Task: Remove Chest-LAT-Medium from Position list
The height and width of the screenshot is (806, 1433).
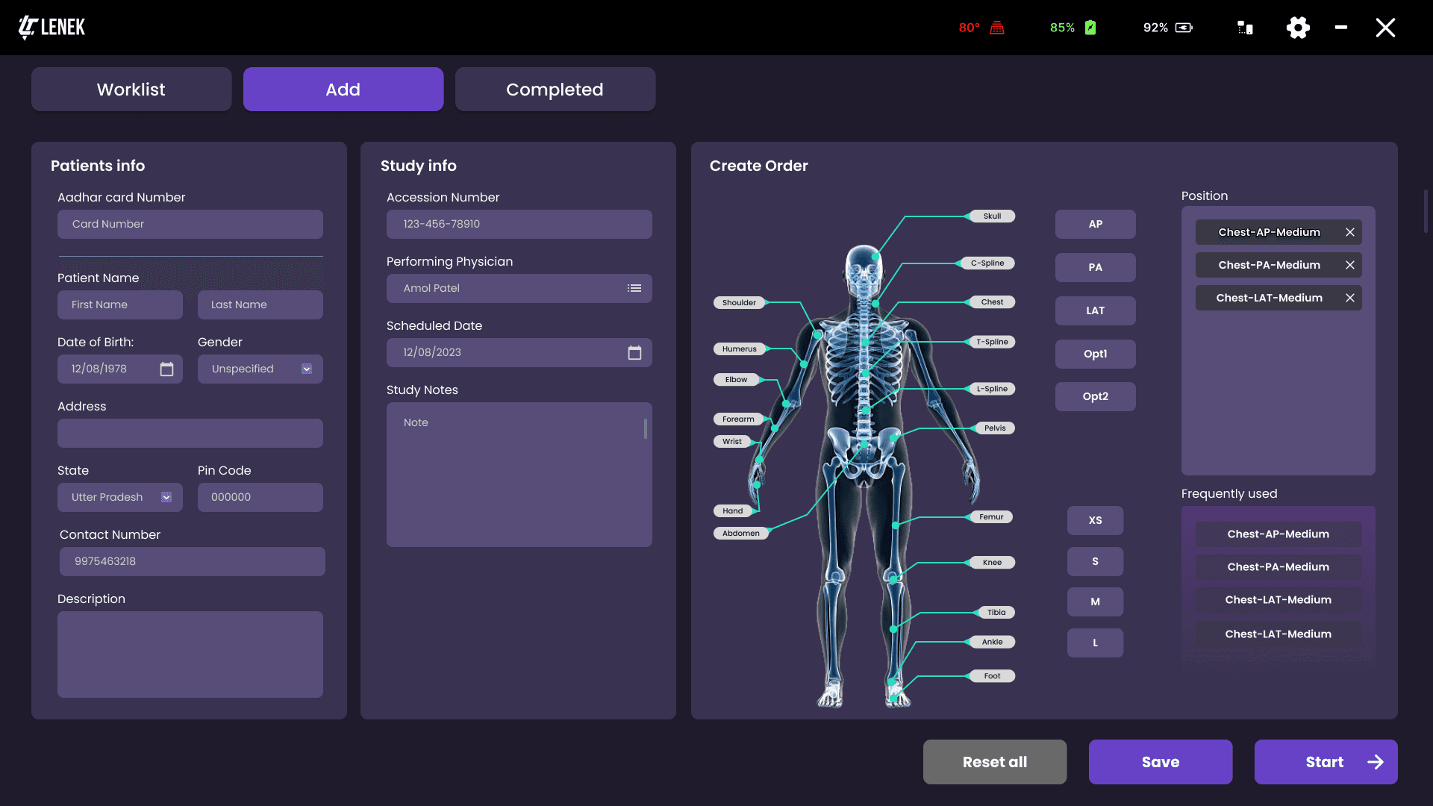Action: pyautogui.click(x=1350, y=298)
